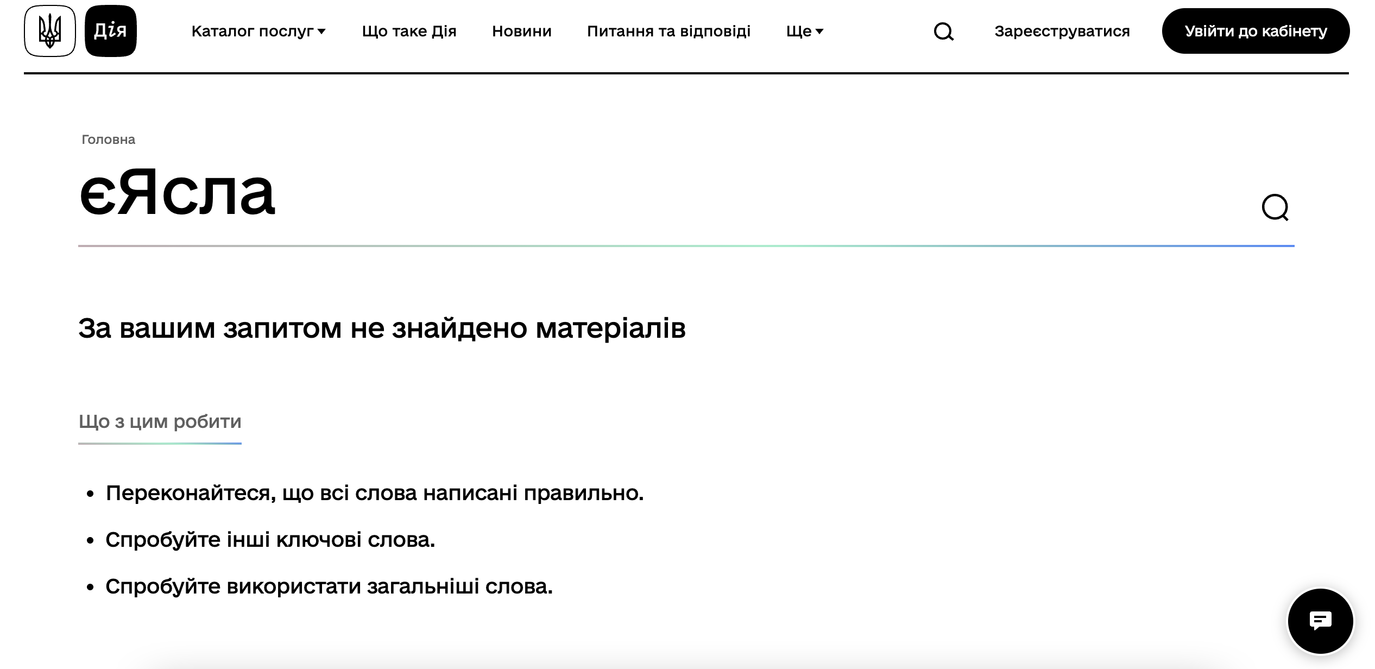Submit search with the large magnifier icon

tap(1275, 207)
